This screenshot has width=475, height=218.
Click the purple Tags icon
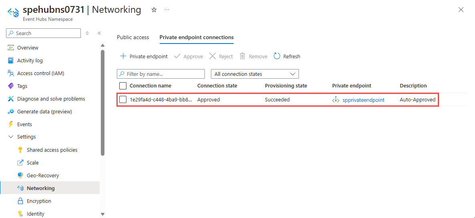click(x=11, y=86)
